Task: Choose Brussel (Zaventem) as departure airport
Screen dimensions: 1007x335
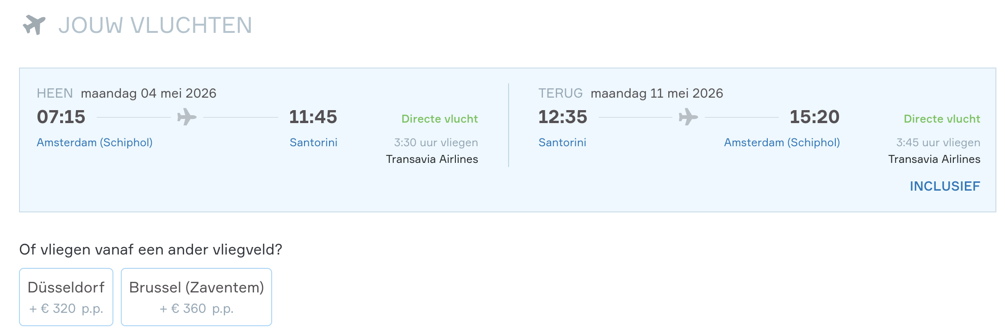Action: pyautogui.click(x=196, y=297)
